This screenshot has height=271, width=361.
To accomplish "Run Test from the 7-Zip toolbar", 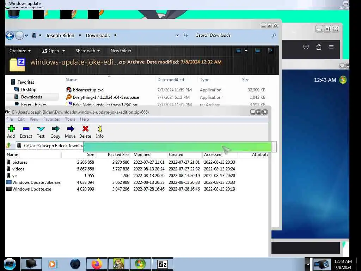I will [41, 132].
